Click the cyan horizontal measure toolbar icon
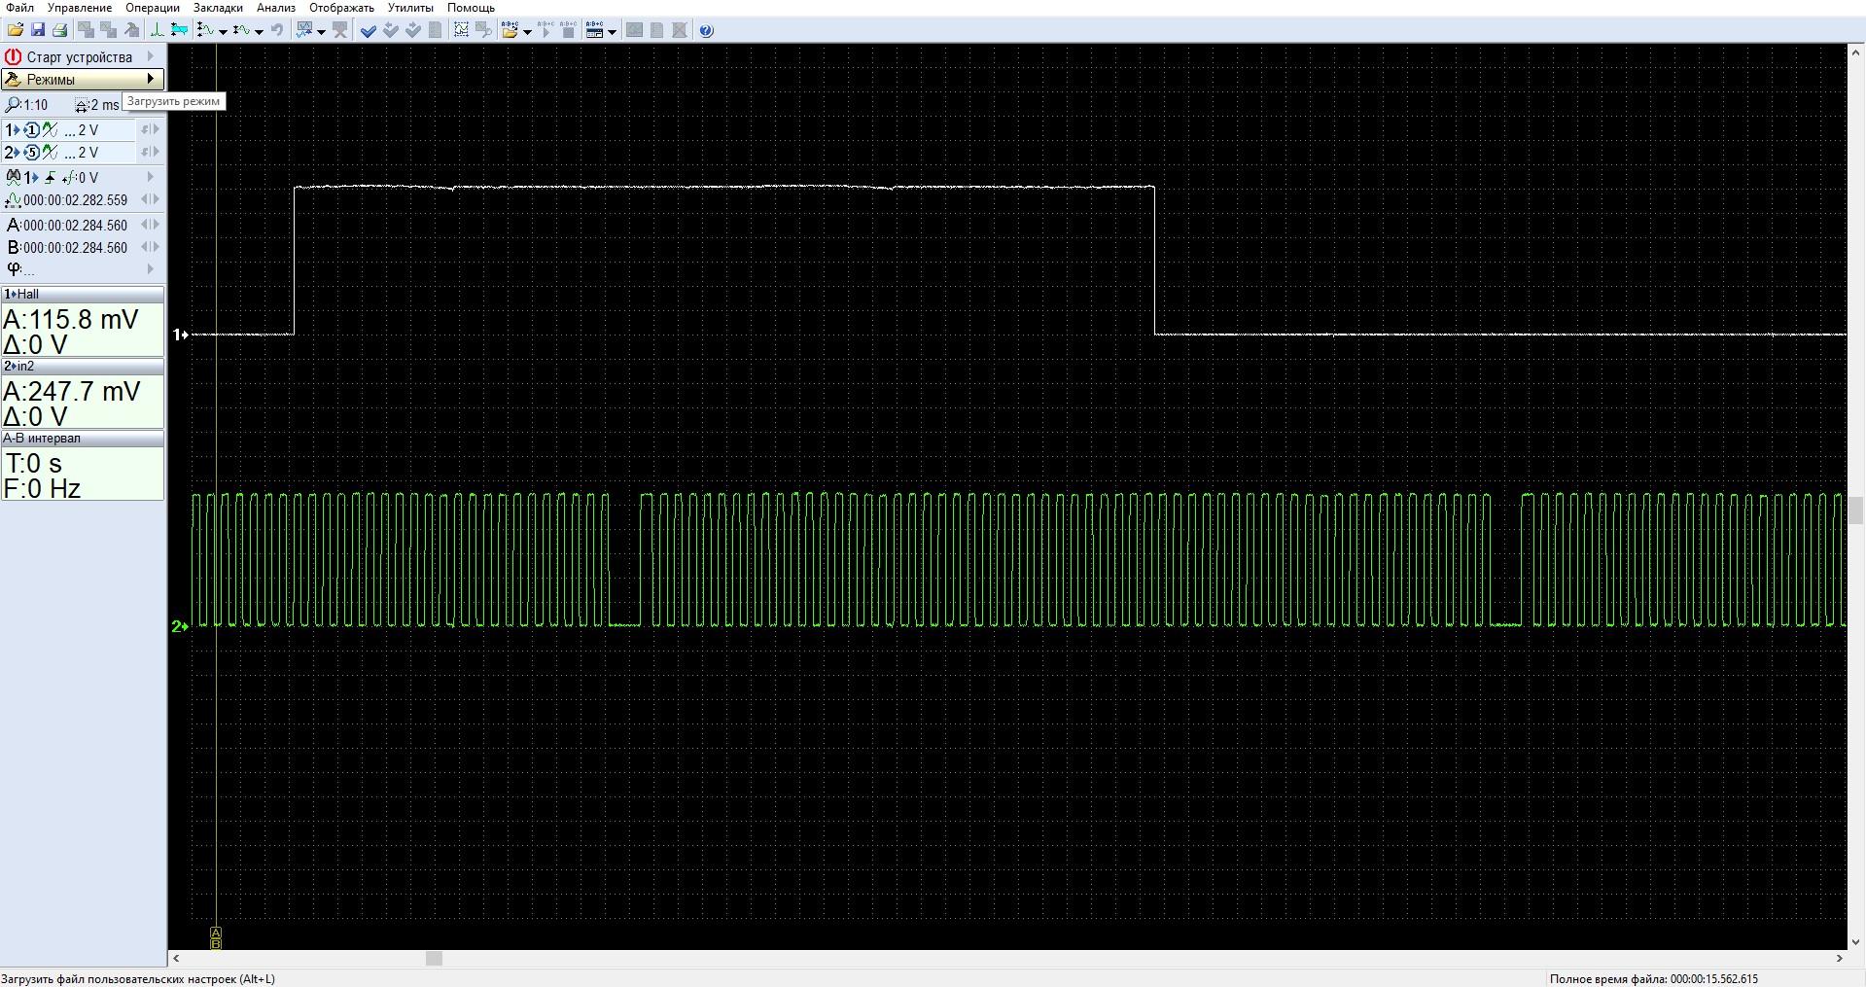This screenshot has width=1866, height=987. pyautogui.click(x=179, y=30)
